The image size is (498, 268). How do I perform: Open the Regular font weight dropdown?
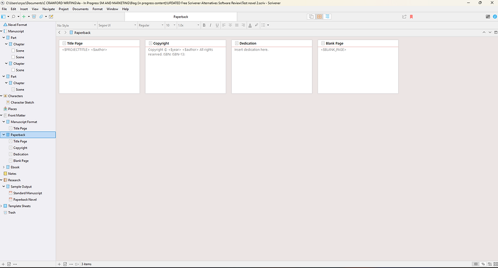point(151,25)
